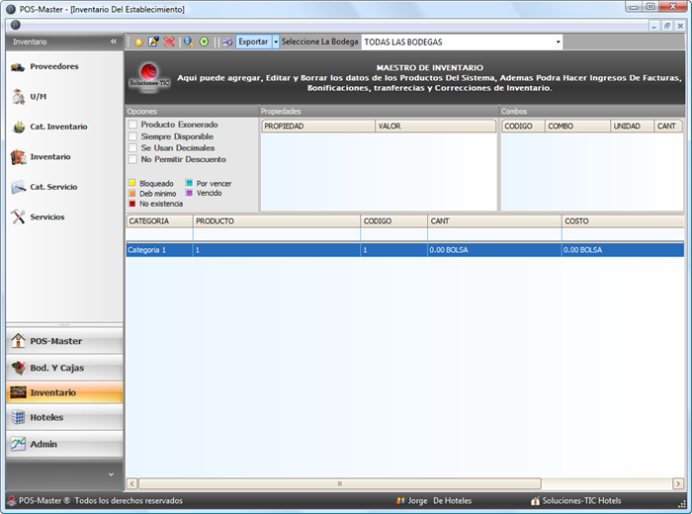
Task: Click the POS-Master status bar icon
Action: click(x=12, y=501)
